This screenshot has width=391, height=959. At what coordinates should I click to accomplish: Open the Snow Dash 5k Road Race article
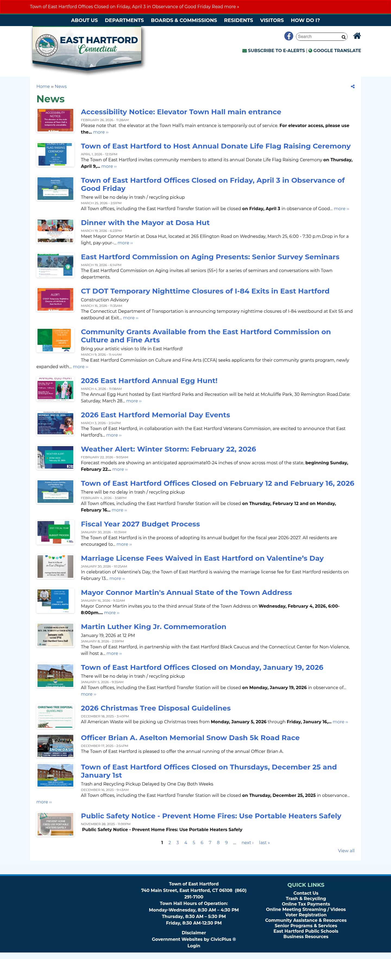pyautogui.click(x=190, y=737)
